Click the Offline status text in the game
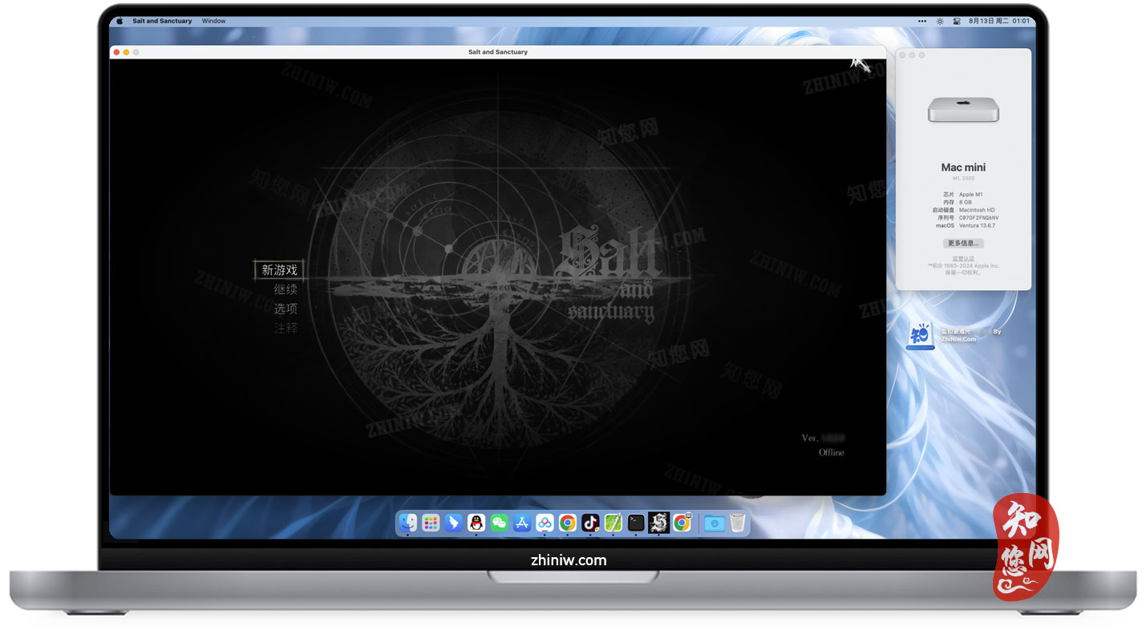1146x639 pixels. click(831, 452)
